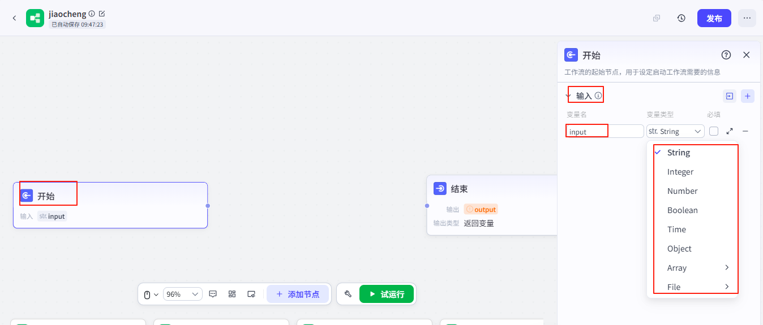Expand the Array type submenu

pyautogui.click(x=692, y=268)
